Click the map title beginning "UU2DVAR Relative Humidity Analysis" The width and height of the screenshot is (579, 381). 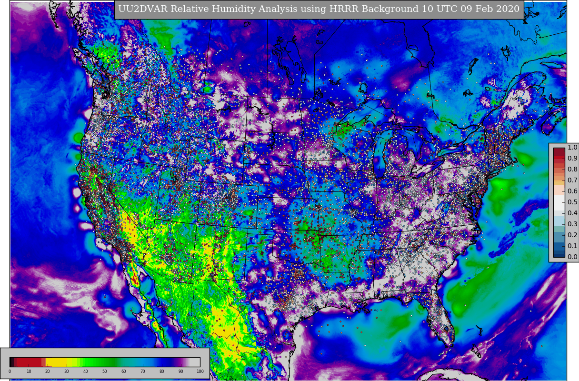[x=319, y=9]
